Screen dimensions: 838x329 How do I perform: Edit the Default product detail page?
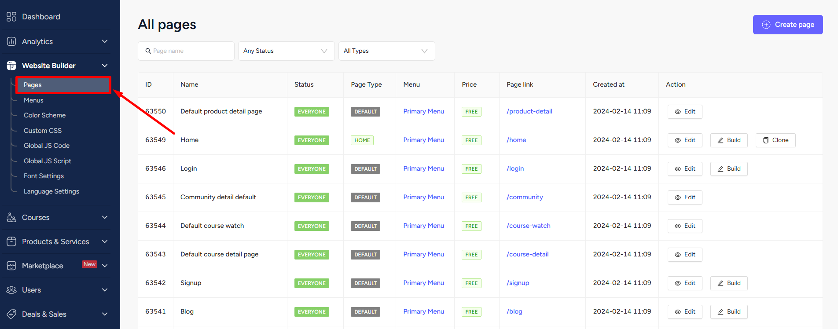pos(685,112)
